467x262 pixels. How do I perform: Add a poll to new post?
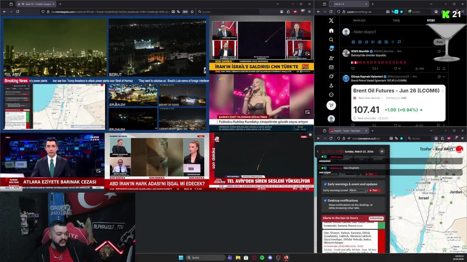[x=373, y=42]
